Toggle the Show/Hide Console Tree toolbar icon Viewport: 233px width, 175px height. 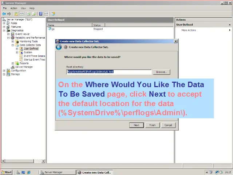click(22, 14)
